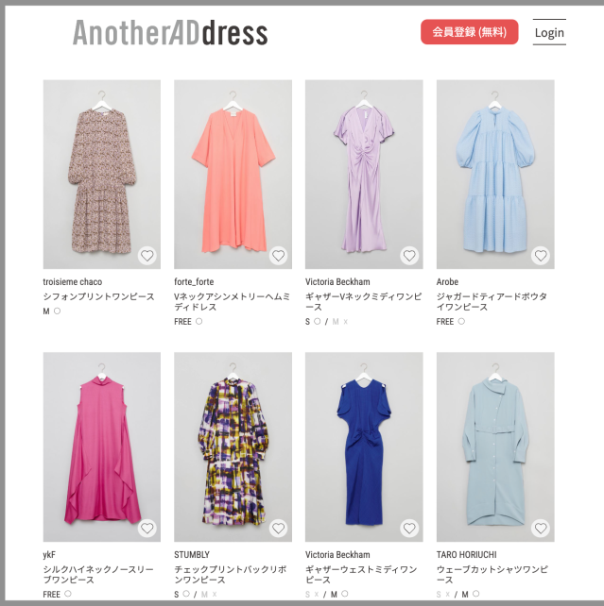Heart the STUMBLY check print dress

tap(278, 529)
